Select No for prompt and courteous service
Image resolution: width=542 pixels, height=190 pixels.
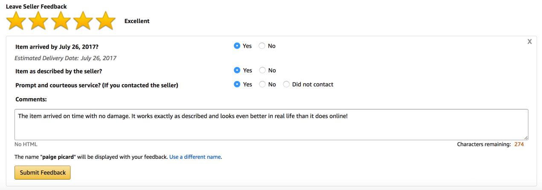pos(262,85)
